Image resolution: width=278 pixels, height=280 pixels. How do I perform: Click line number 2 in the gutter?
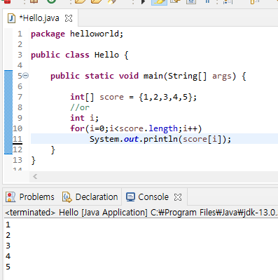tap(20, 44)
